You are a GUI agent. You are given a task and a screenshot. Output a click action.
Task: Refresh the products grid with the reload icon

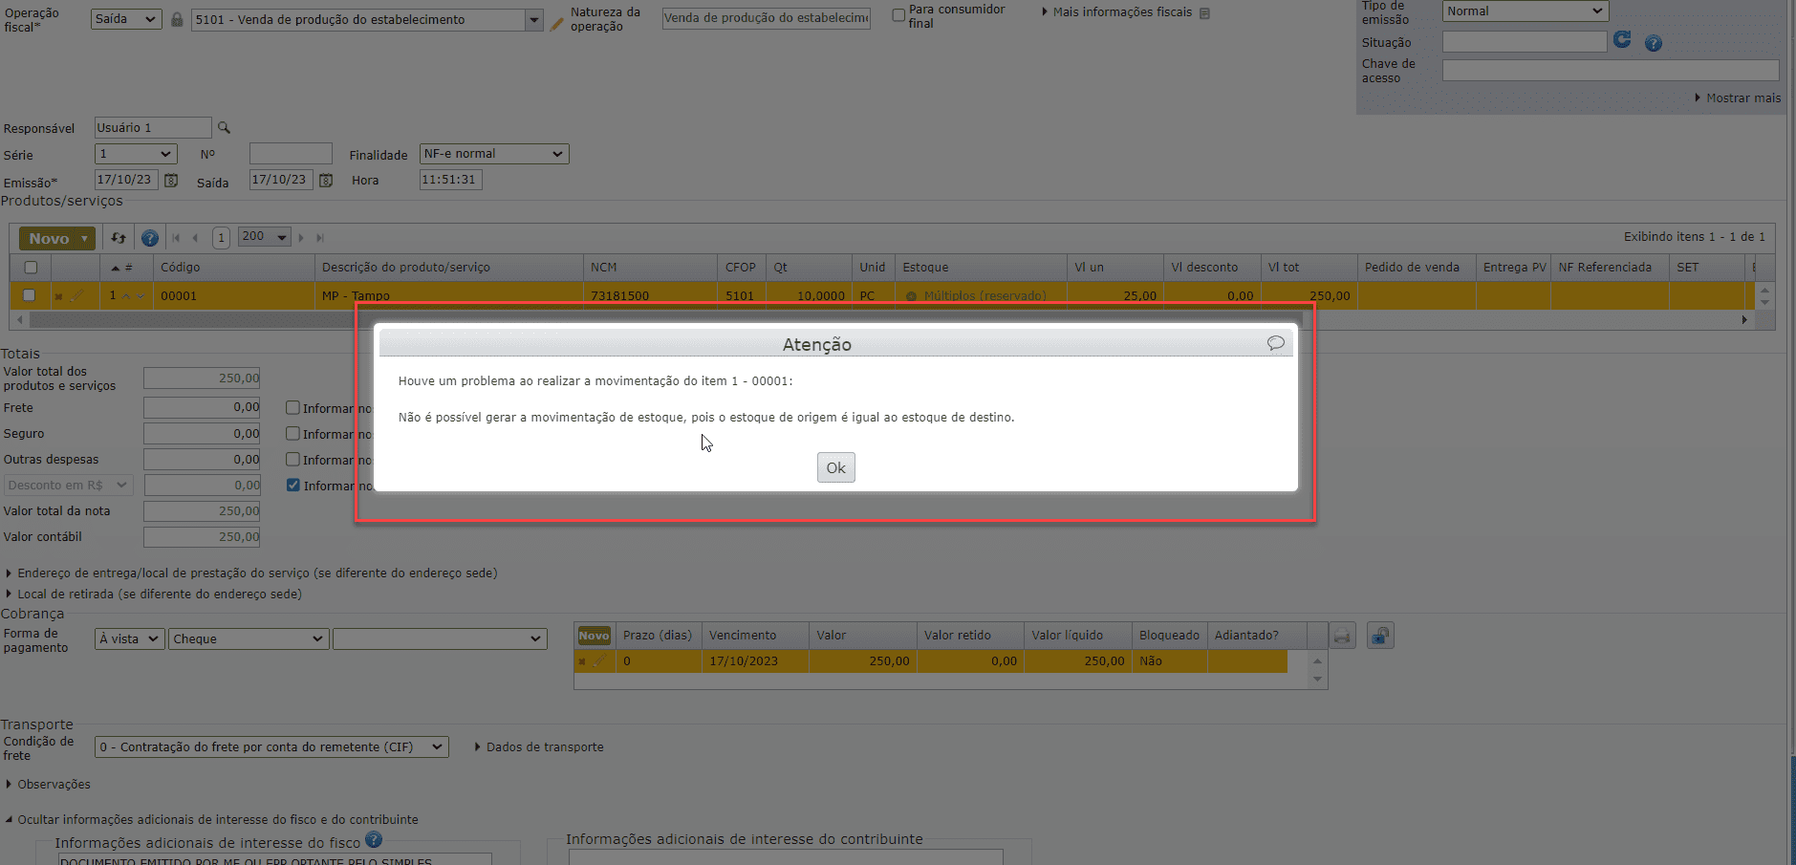point(119,238)
